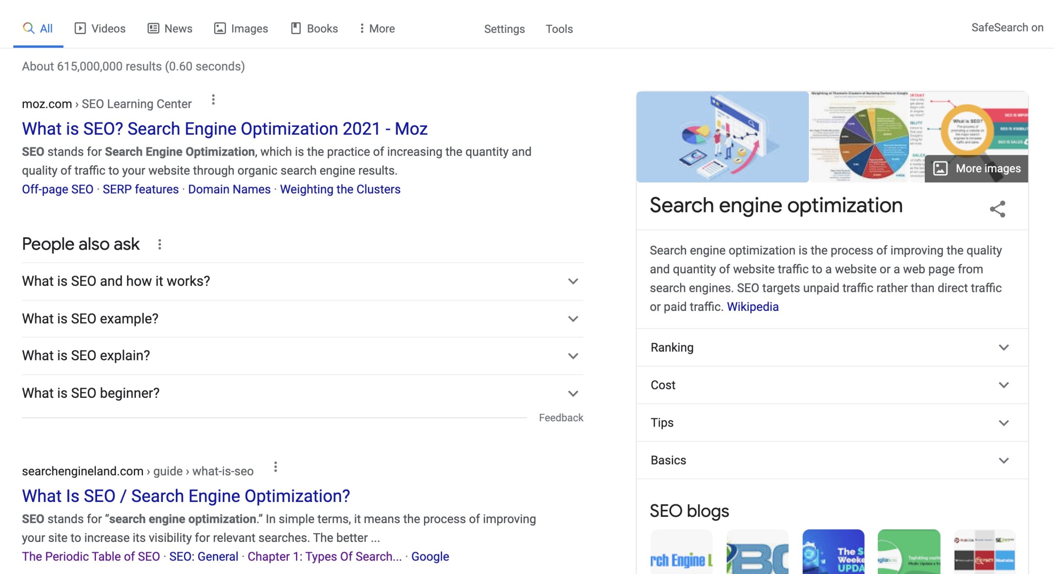Expand 'What is SEO example?' question
1054x574 pixels.
pyautogui.click(x=303, y=319)
